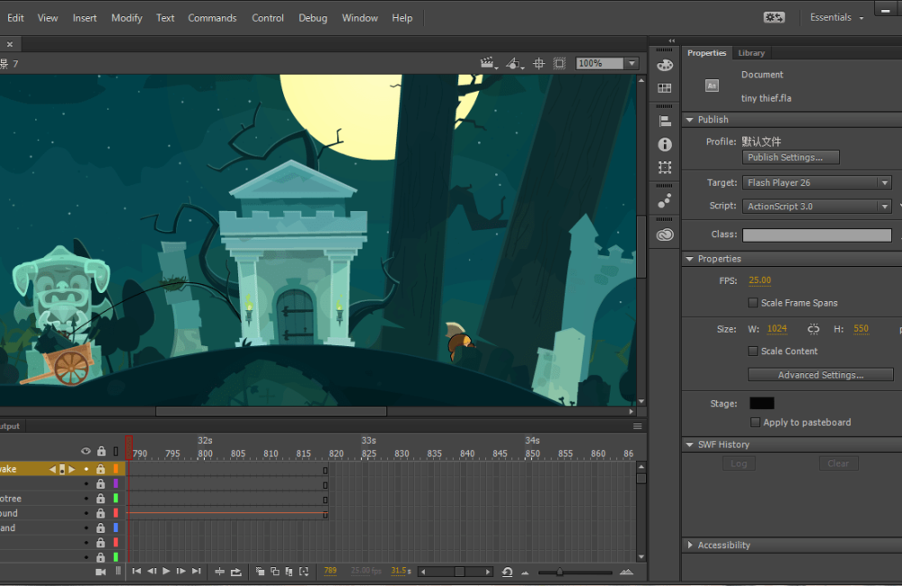Open the Transform panel icon
This screenshot has width=902, height=586.
click(x=665, y=168)
